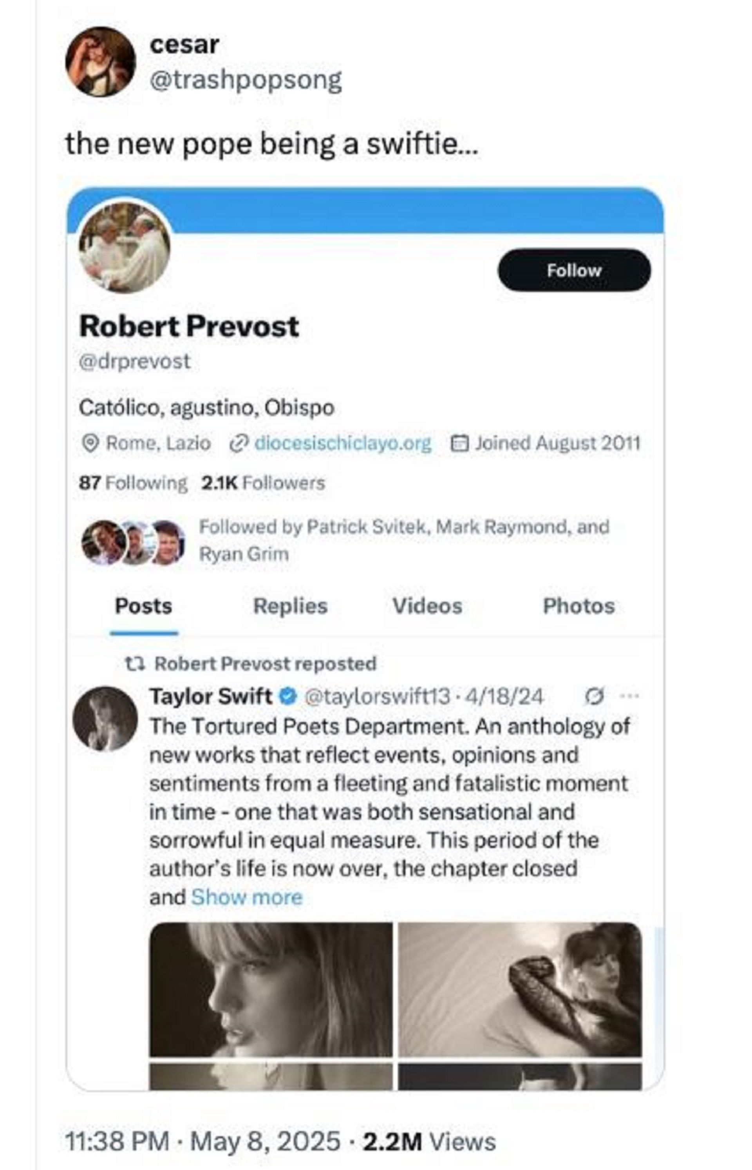Click the Grok icon on the repost
This screenshot has width=752, height=1170.
[594, 696]
